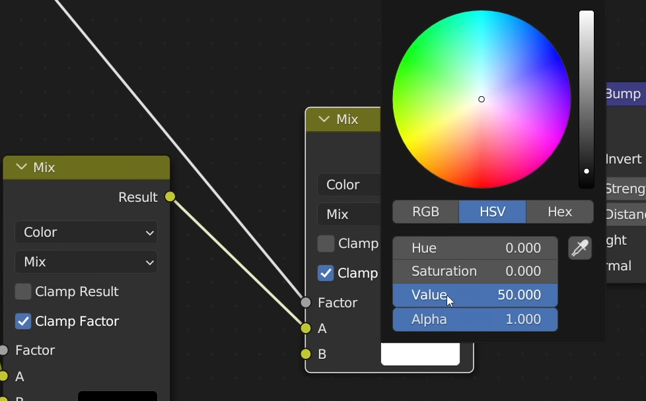This screenshot has width=646, height=401.
Task: Click the eyedropper color sampler icon
Action: tap(580, 249)
